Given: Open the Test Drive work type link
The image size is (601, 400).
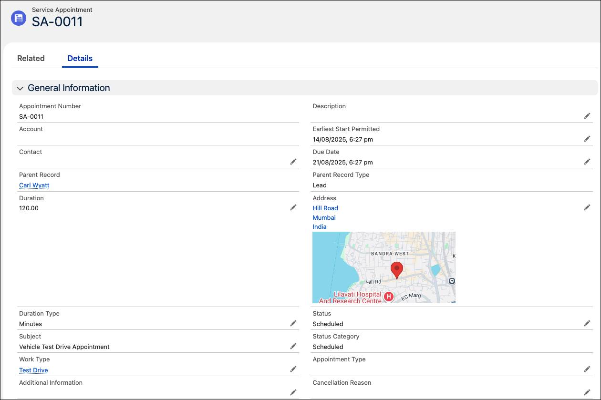Looking at the screenshot, I should pos(33,370).
